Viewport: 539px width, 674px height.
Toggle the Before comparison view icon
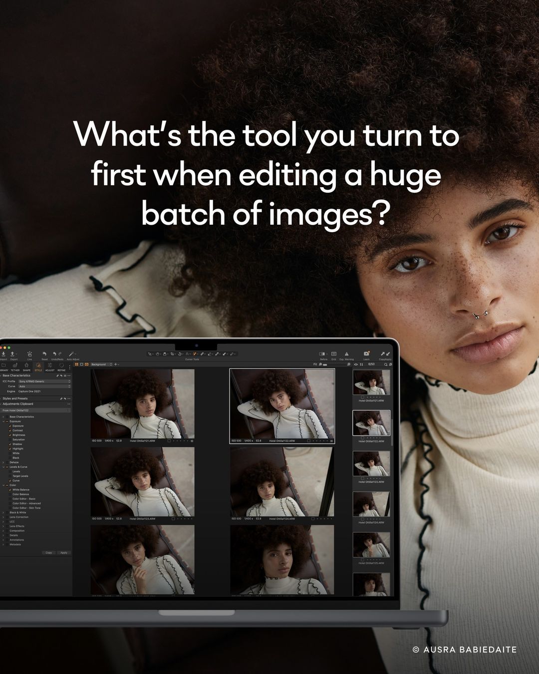[323, 354]
